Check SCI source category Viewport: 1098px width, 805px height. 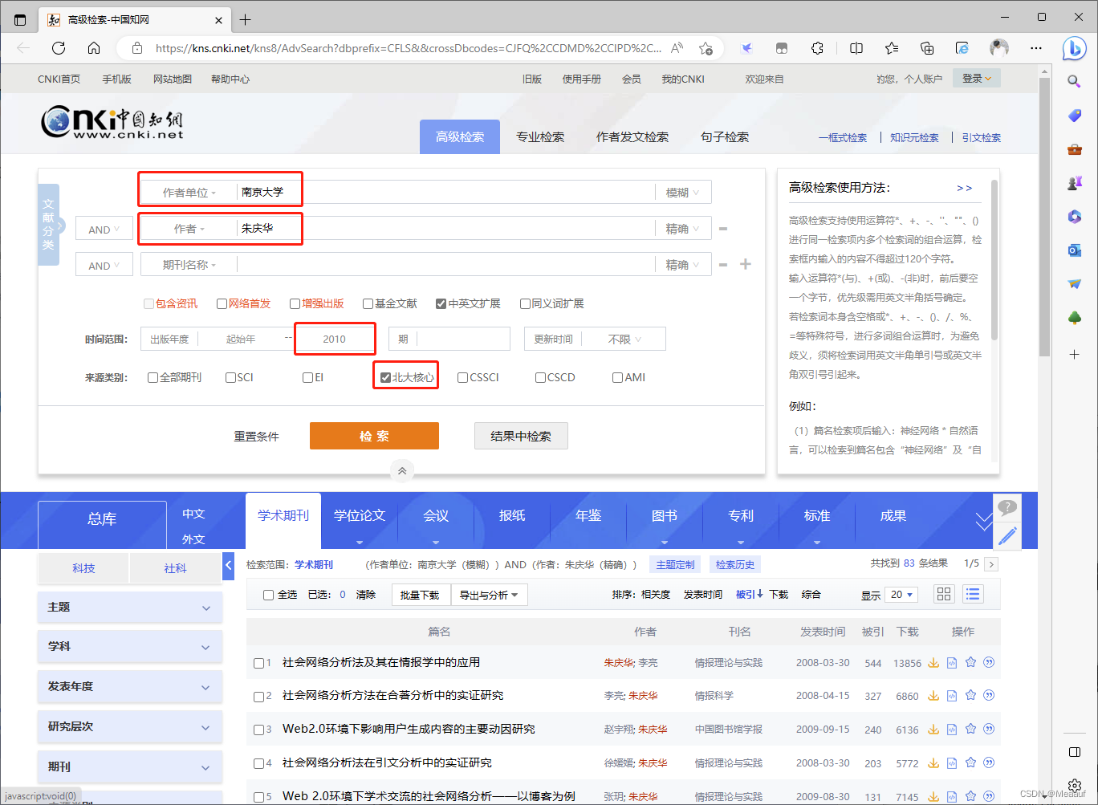tap(230, 377)
